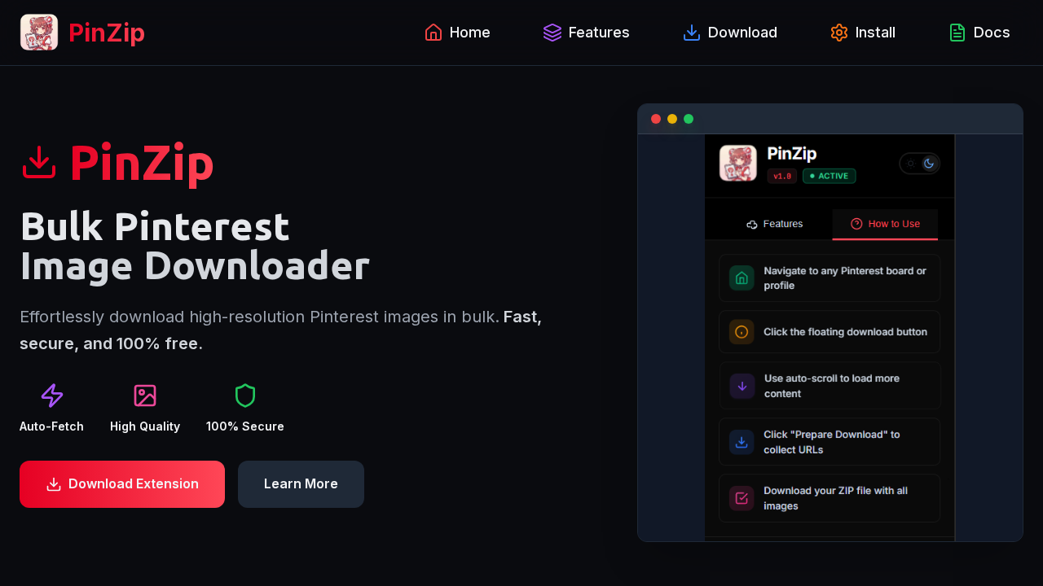Click the Download Extension button
The image size is (1043, 586).
(121, 483)
